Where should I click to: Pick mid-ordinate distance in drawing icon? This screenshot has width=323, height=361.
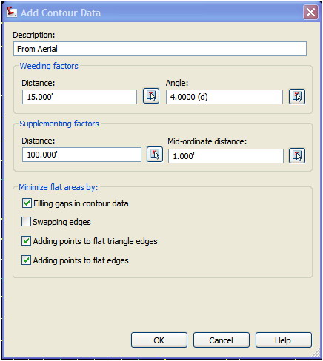(297, 156)
